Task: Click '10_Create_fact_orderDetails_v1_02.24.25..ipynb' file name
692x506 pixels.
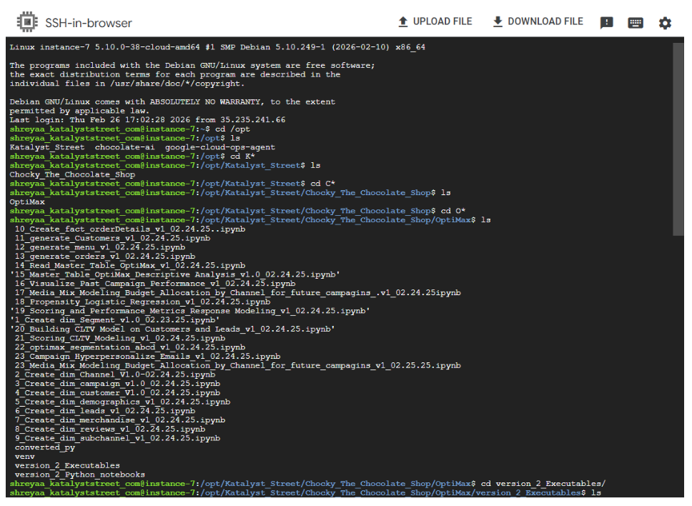Action: (x=130, y=229)
